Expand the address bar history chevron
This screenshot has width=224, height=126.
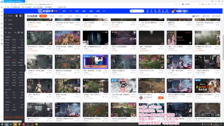[179, 4]
